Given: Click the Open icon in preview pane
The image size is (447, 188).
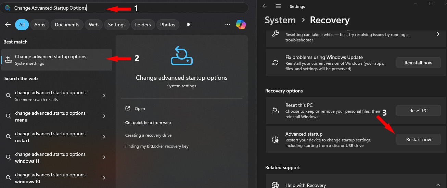Looking at the screenshot, I should 128,109.
